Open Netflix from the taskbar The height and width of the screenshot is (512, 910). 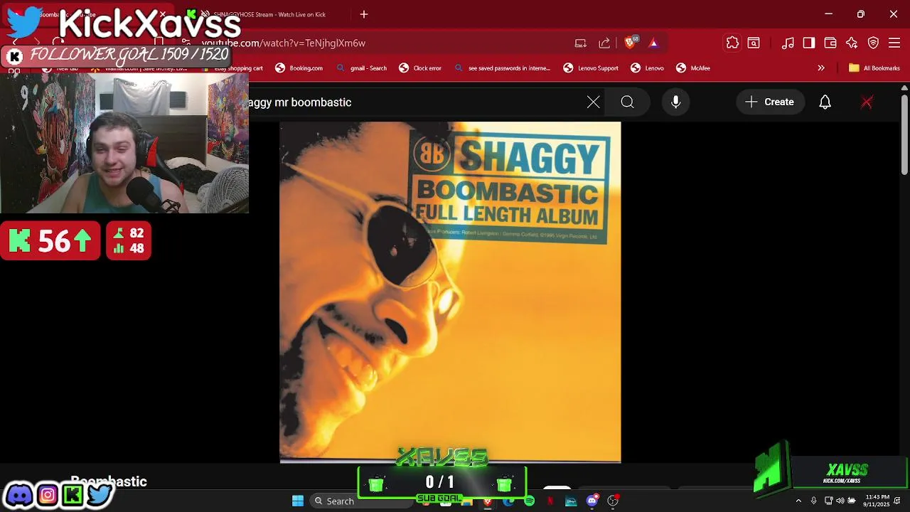click(x=550, y=501)
